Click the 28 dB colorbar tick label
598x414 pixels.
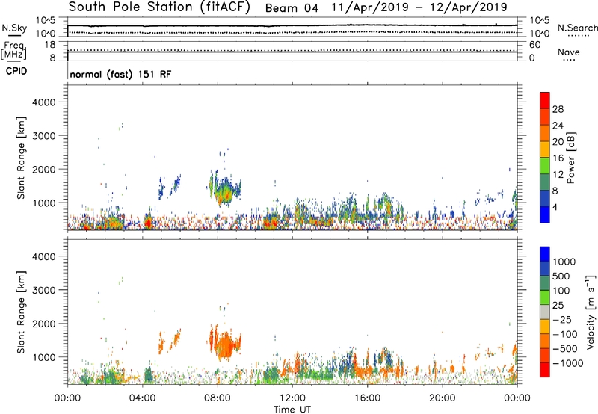coord(558,109)
